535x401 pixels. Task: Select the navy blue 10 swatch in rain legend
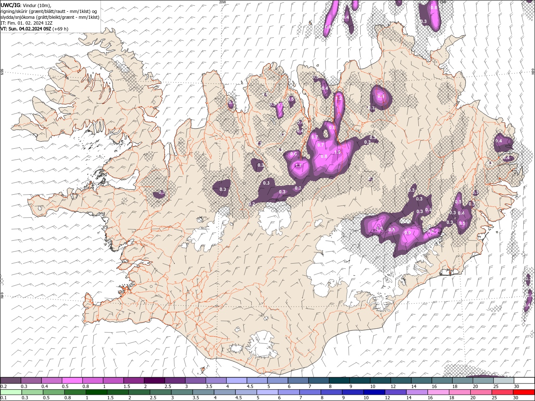[x=374, y=392]
